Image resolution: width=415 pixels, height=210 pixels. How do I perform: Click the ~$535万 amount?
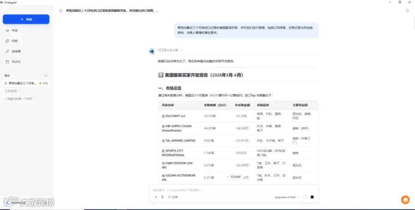click(241, 153)
